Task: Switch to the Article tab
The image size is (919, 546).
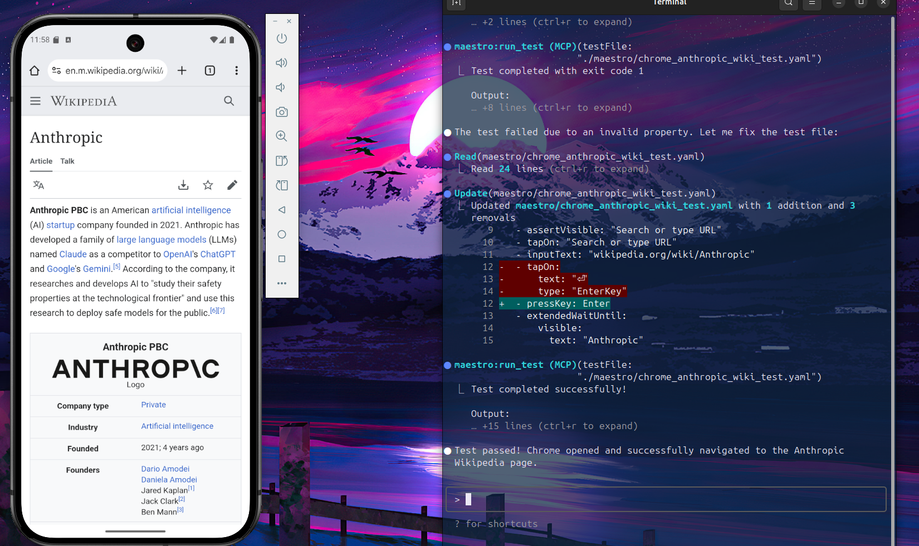Action: (41, 161)
